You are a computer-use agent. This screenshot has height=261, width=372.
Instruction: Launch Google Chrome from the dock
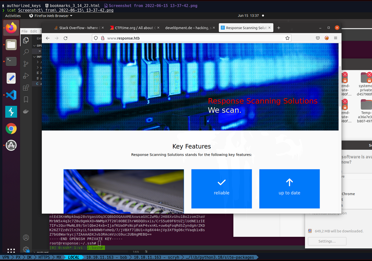11,128
